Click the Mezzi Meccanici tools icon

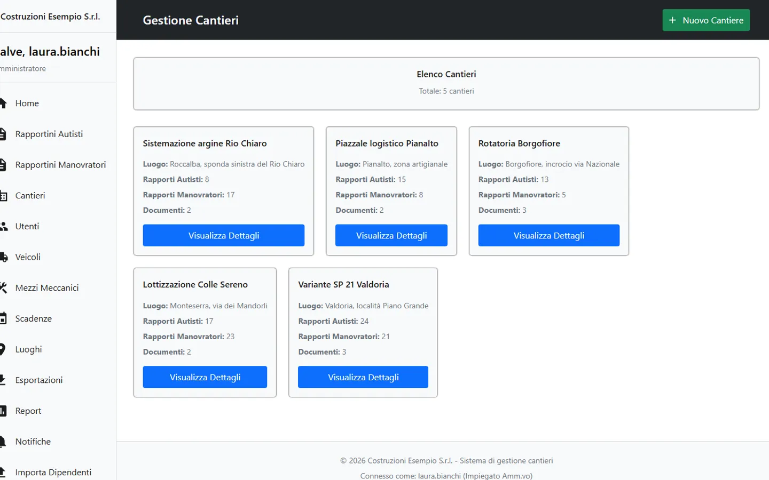pos(3,288)
